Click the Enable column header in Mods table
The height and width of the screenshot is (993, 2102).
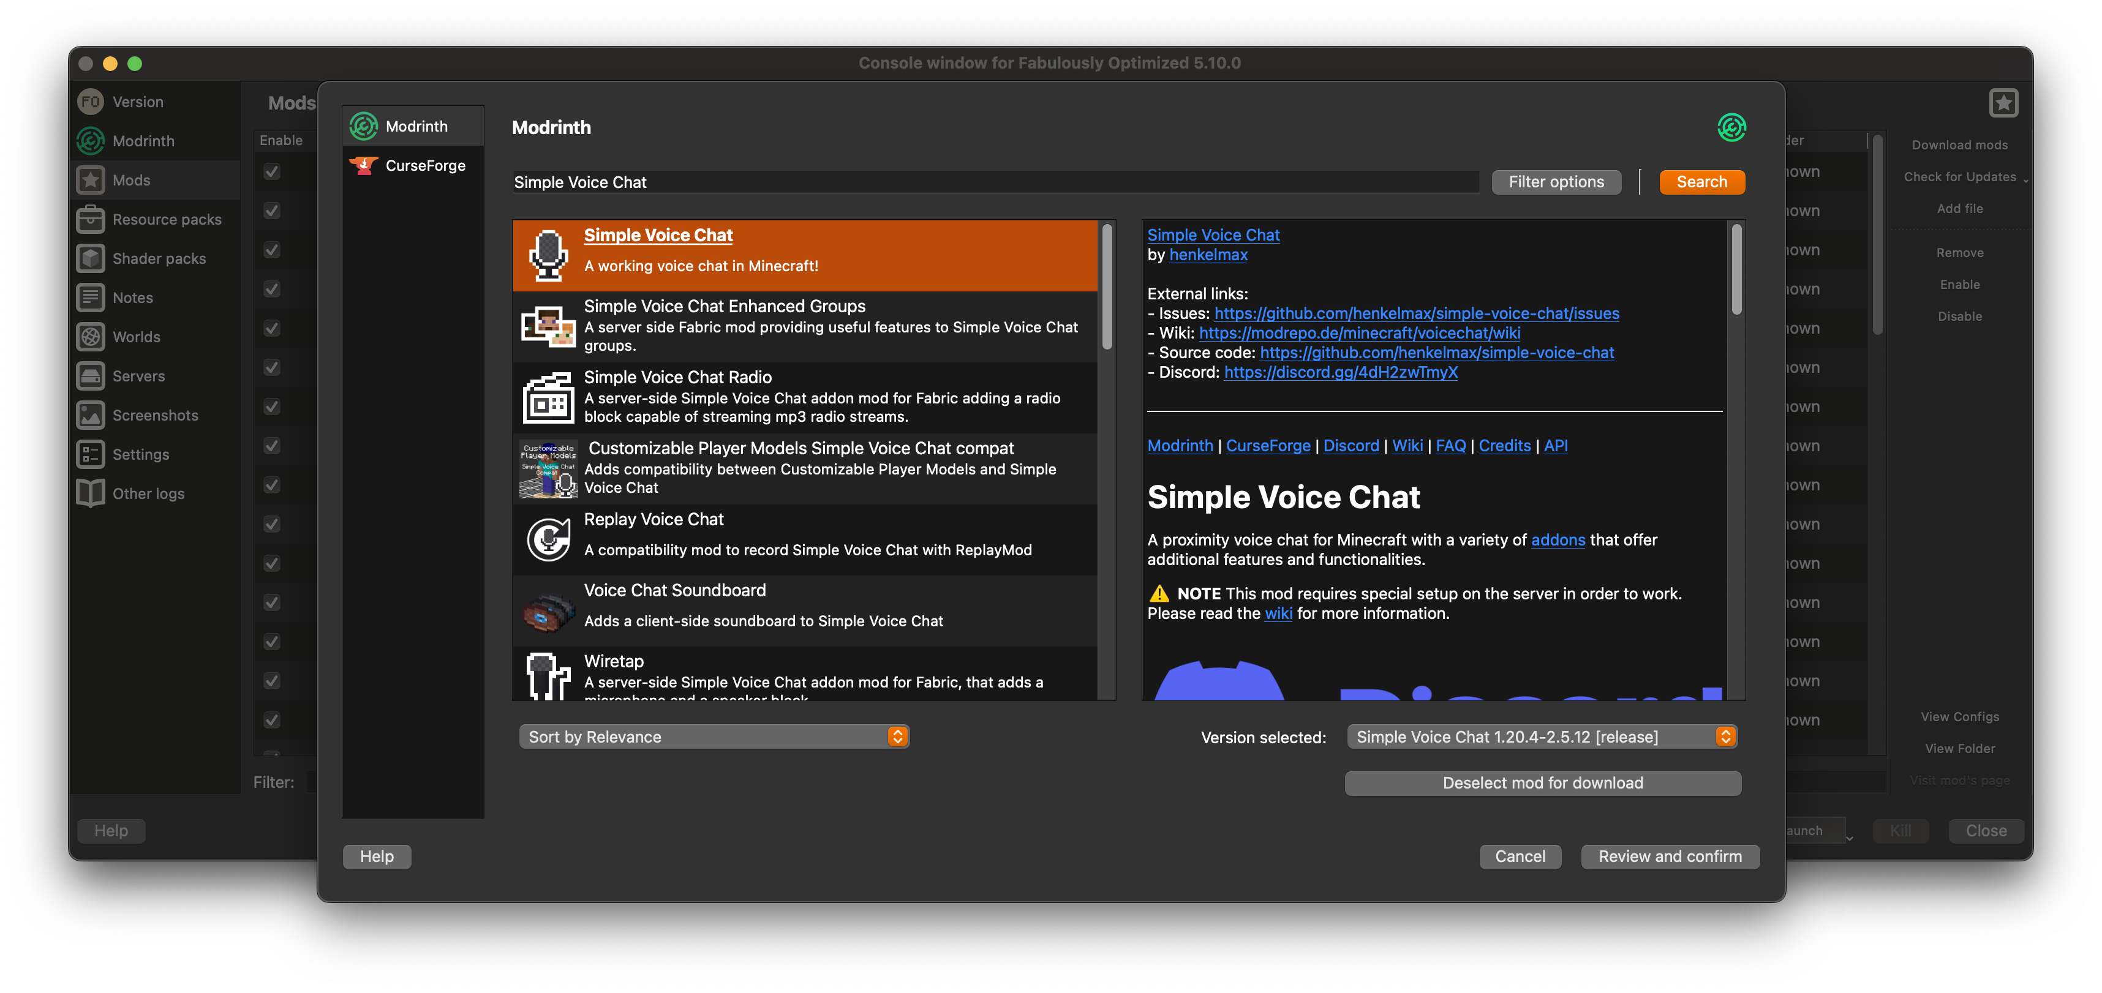281,140
